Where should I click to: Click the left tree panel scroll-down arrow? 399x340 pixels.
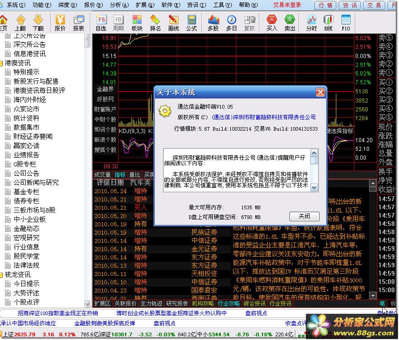(87, 304)
